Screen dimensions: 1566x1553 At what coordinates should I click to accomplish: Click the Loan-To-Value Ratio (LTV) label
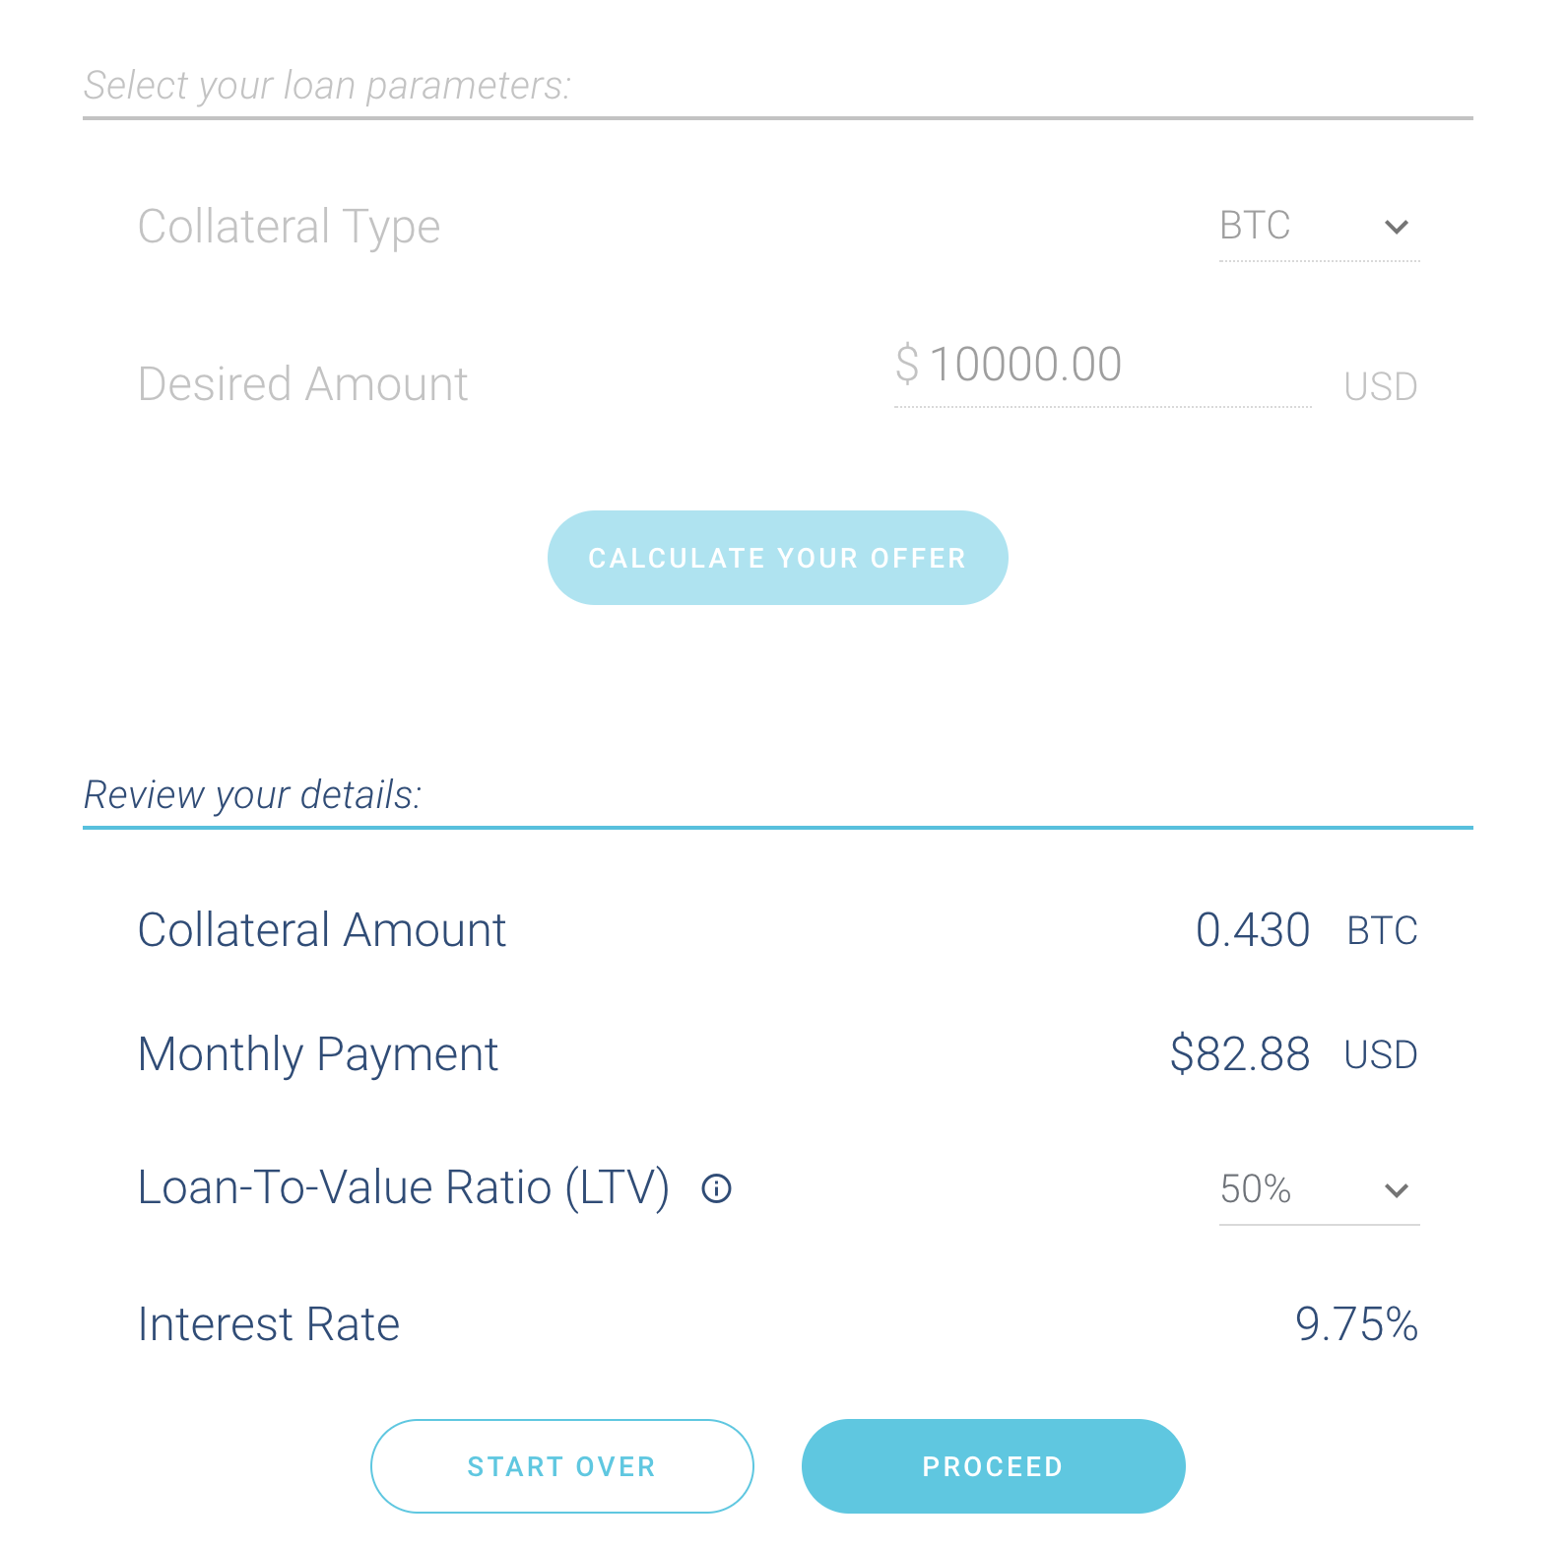tap(404, 1187)
